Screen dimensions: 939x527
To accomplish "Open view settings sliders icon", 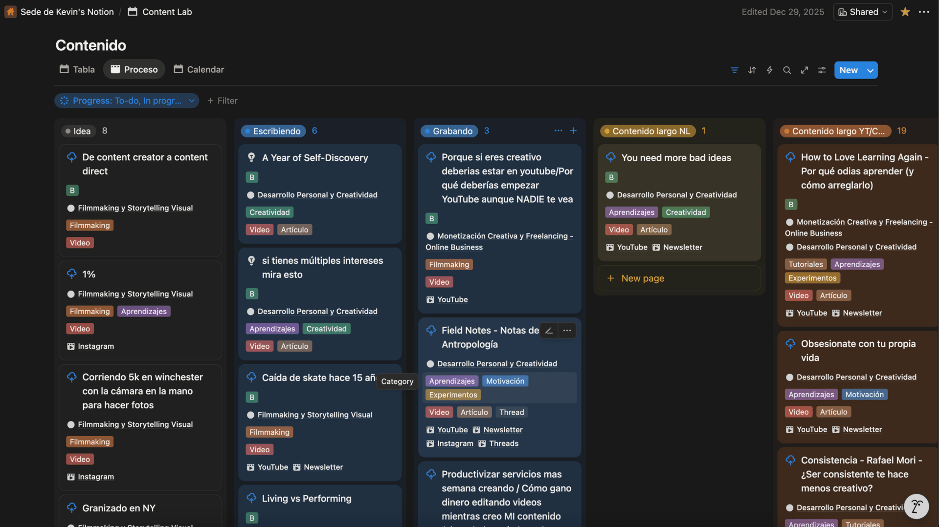I will (x=822, y=70).
